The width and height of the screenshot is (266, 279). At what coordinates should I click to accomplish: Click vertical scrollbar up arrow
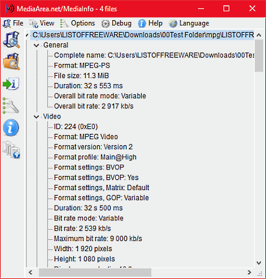[259, 35]
